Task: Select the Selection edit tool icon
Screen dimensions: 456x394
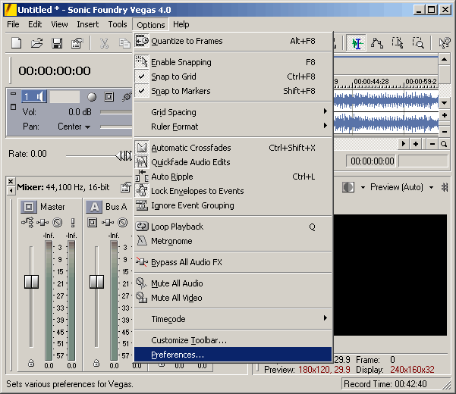Action: pyautogui.click(x=398, y=42)
